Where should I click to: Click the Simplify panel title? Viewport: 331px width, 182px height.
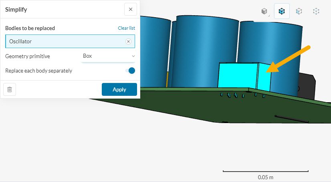pos(16,9)
